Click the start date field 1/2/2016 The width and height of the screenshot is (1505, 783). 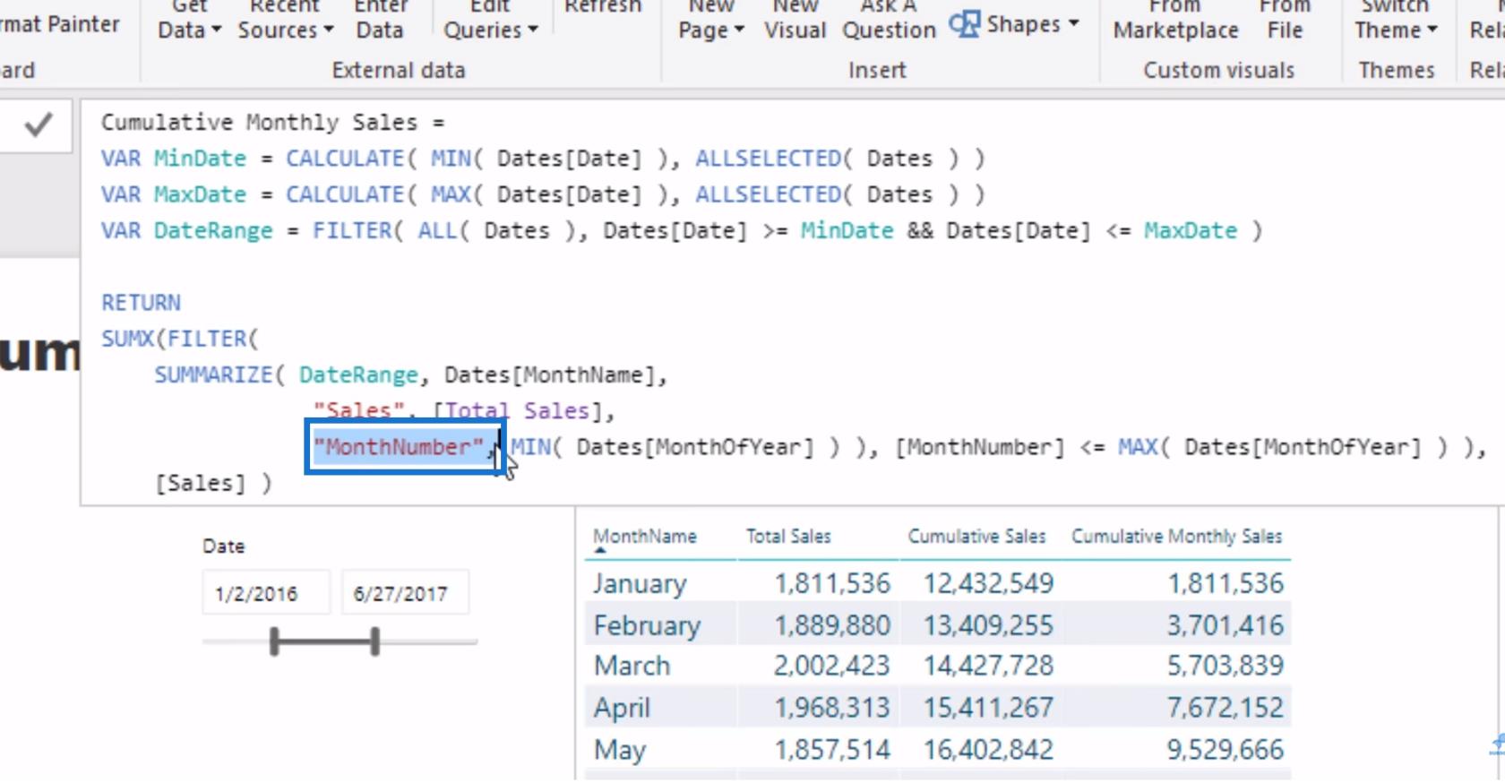pos(266,593)
